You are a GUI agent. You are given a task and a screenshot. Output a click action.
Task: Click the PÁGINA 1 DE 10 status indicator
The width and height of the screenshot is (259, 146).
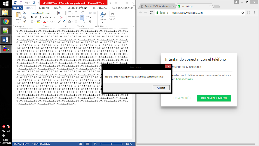(21, 144)
